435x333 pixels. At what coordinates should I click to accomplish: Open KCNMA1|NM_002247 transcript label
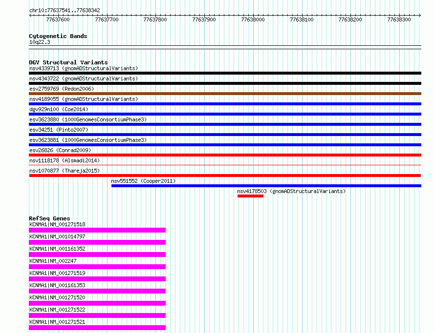coord(53,261)
